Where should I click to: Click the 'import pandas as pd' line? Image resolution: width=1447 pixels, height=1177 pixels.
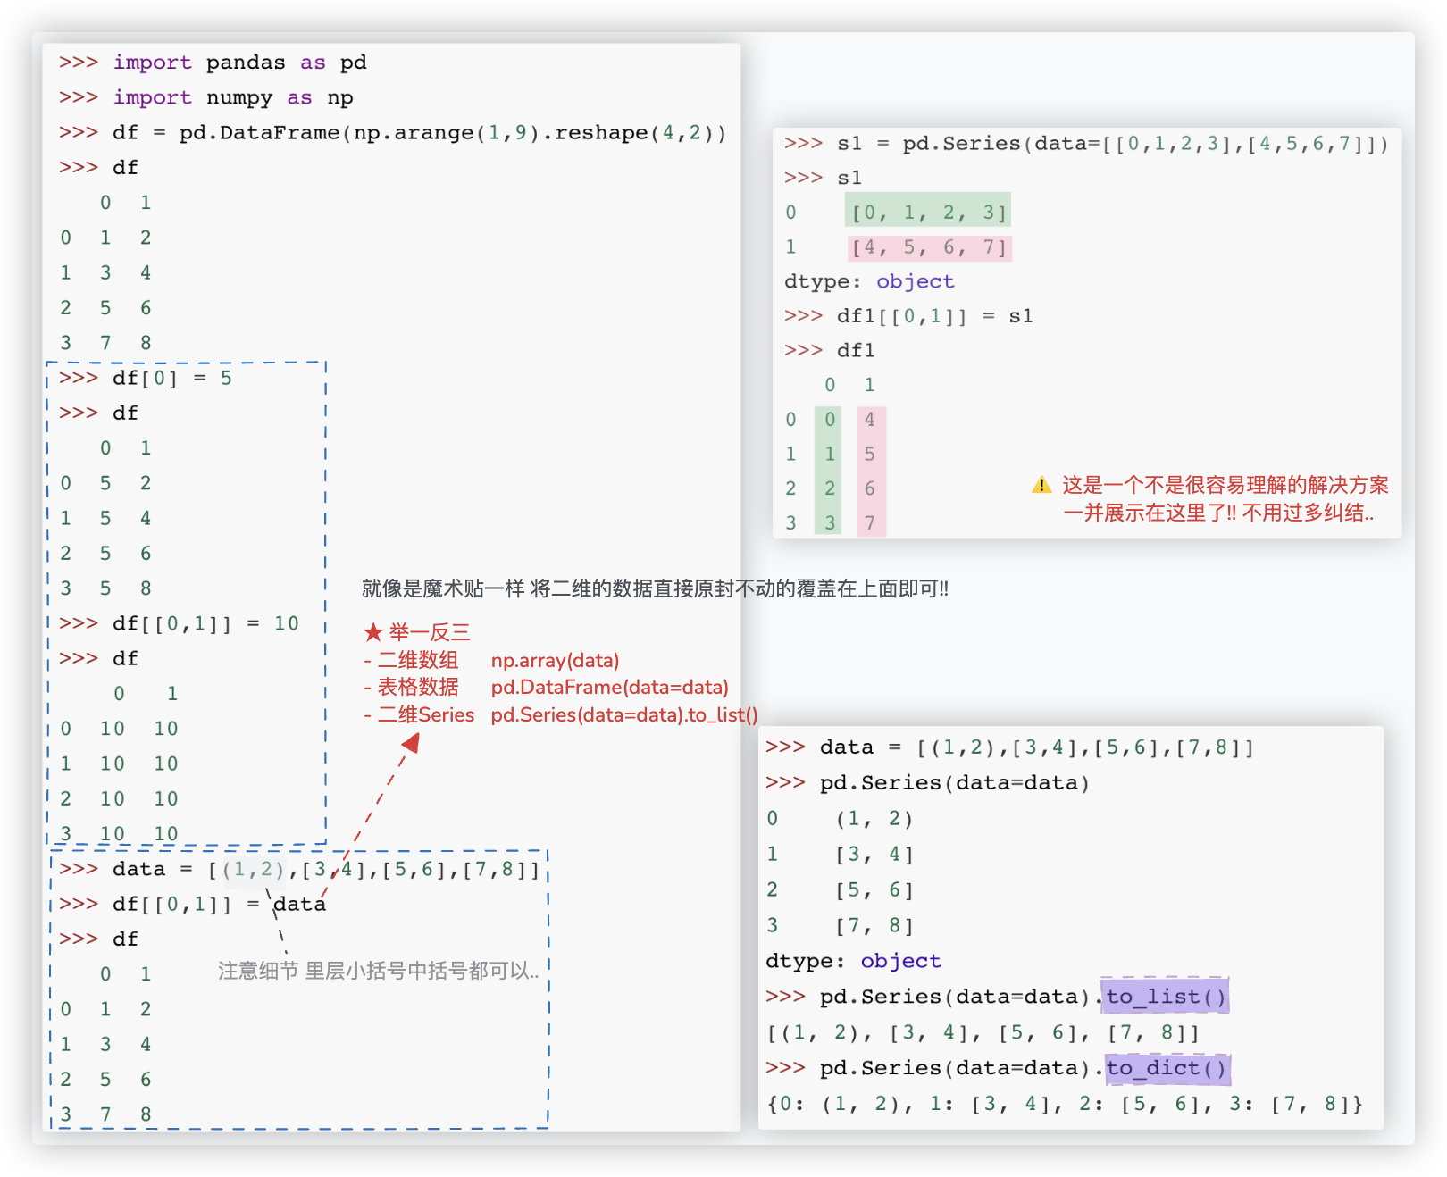point(239,63)
